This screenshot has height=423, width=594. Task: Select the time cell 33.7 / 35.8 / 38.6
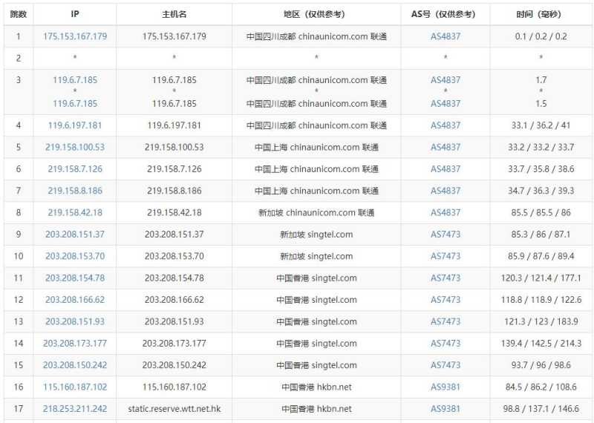[x=541, y=169]
